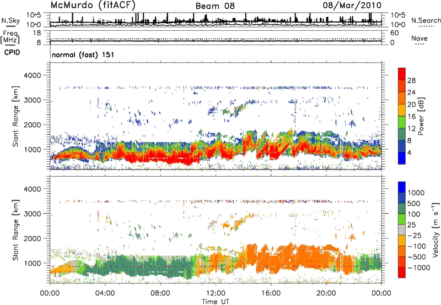Screen dimensions: 441x305
Task: Click the '20:00' time axis label
Action: 326,293
